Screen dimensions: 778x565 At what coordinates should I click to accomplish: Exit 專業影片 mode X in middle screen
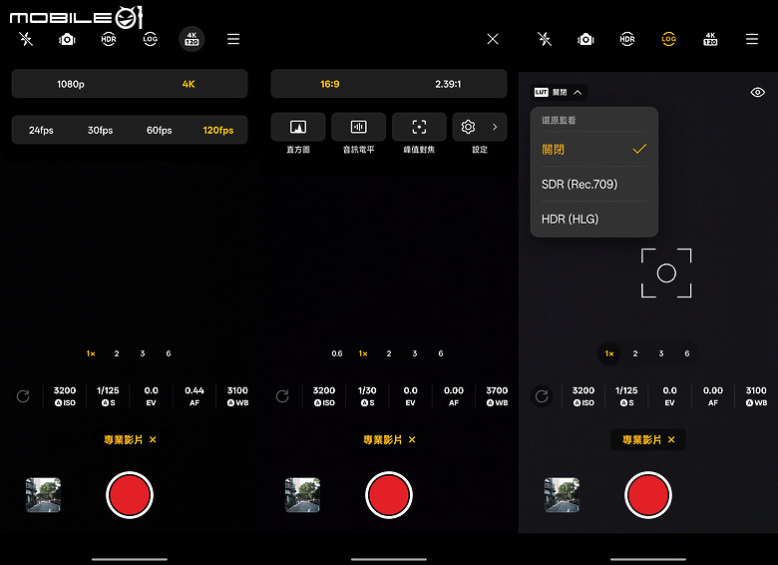pyautogui.click(x=412, y=439)
